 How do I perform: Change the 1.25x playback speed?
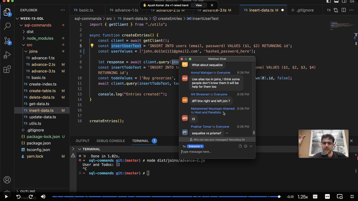303,197
